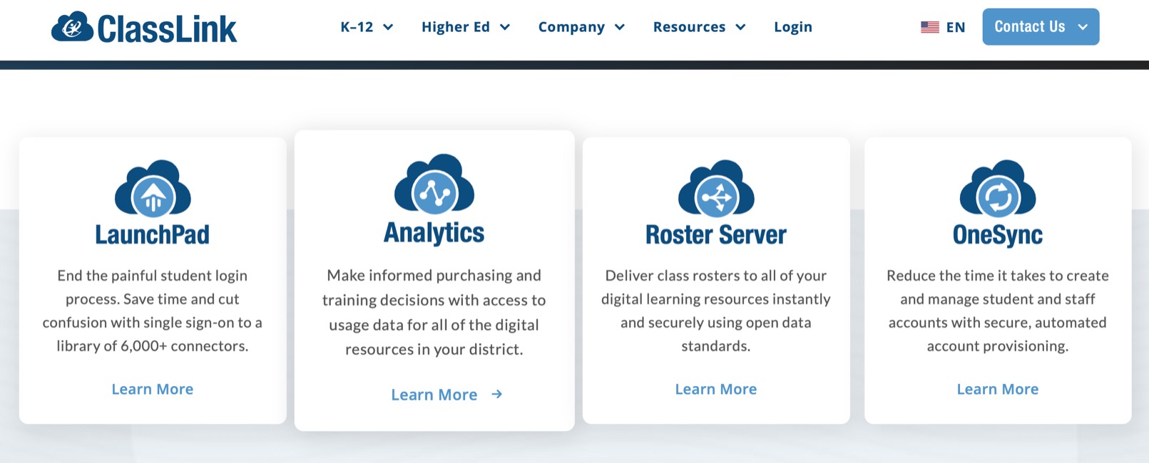Click the ClassLink cloud logo
This screenshot has width=1149, height=463.
(72, 27)
